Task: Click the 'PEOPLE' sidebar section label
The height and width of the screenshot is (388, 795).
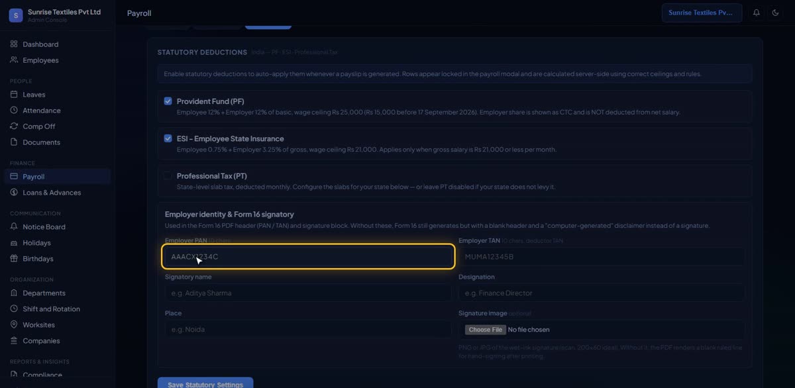Action: [x=21, y=81]
